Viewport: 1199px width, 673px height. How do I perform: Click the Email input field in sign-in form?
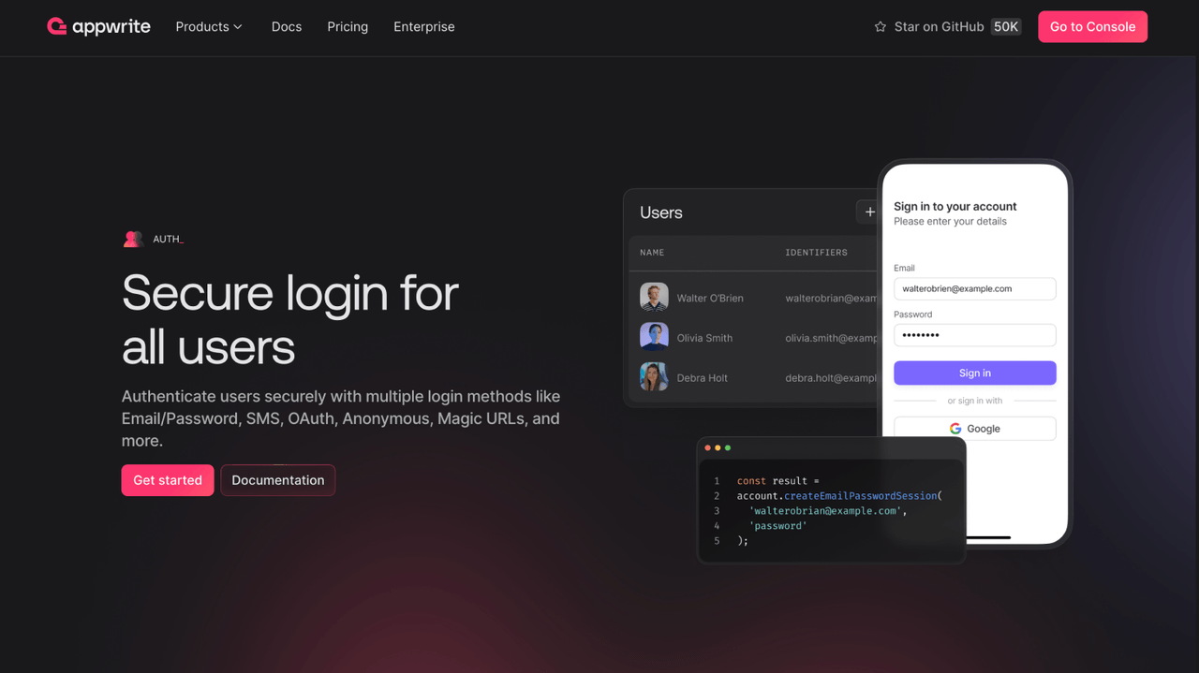click(974, 288)
